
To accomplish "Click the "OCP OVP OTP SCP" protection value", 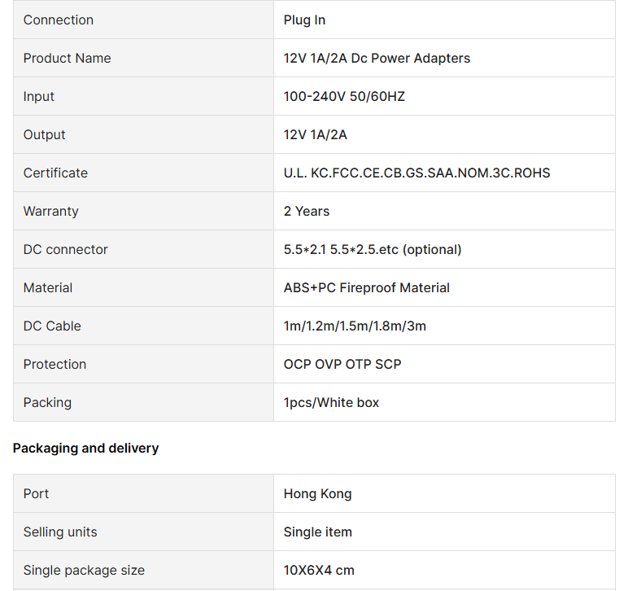I will click(342, 364).
